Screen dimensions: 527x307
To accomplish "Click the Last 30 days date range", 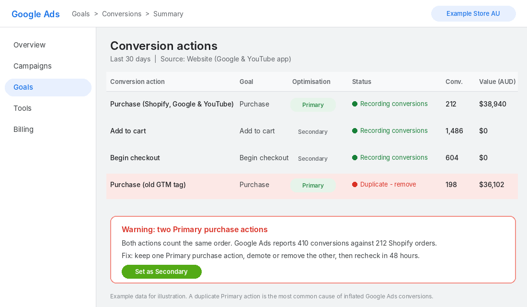I will pos(130,59).
